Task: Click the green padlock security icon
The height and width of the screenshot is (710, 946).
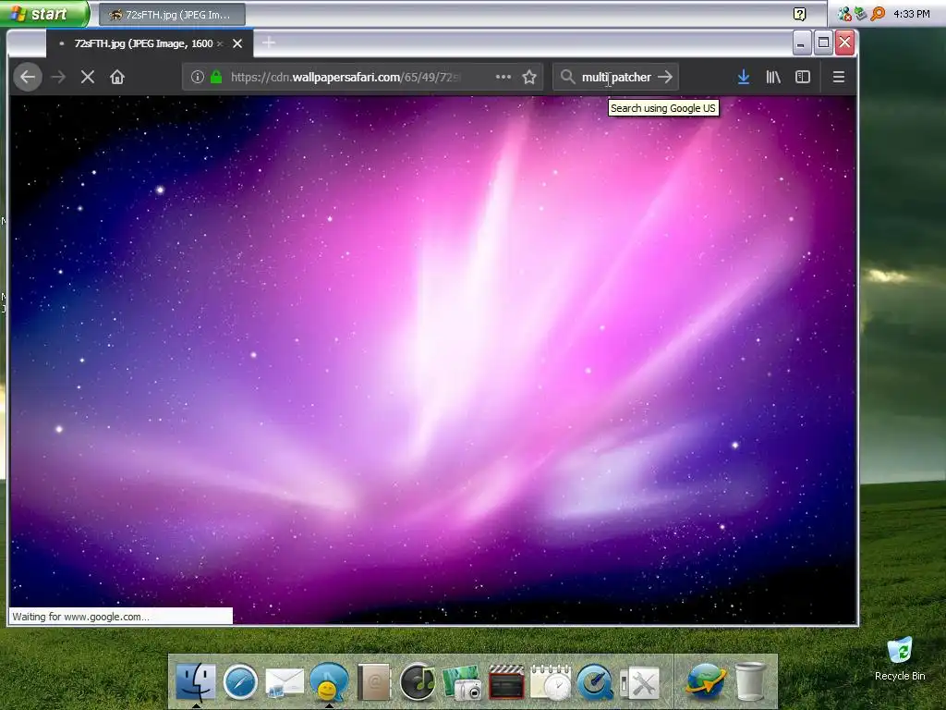Action: tap(216, 77)
